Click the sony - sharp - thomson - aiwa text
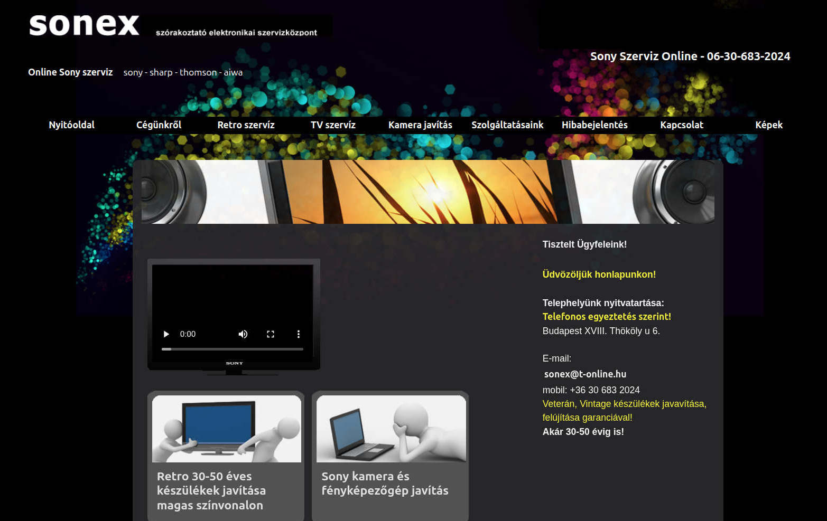 183,72
